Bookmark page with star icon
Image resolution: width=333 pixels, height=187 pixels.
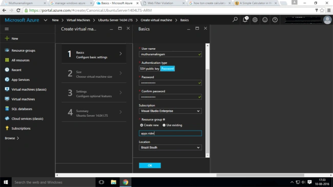pyautogui.click(x=322, y=10)
